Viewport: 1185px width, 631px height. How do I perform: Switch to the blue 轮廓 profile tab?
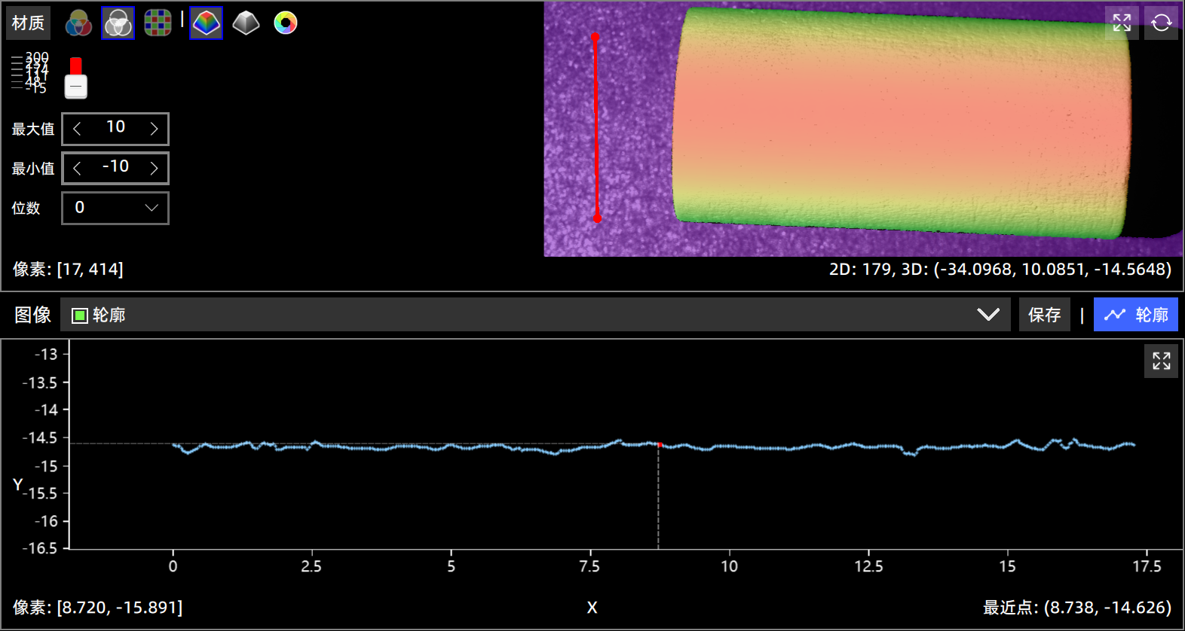click(x=1135, y=315)
